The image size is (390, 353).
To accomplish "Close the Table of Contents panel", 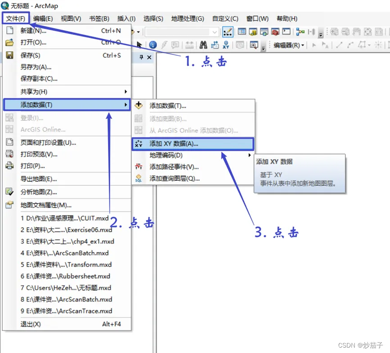I will click(x=149, y=57).
